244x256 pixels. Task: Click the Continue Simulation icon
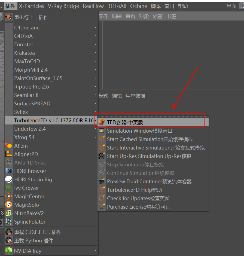[102, 173]
